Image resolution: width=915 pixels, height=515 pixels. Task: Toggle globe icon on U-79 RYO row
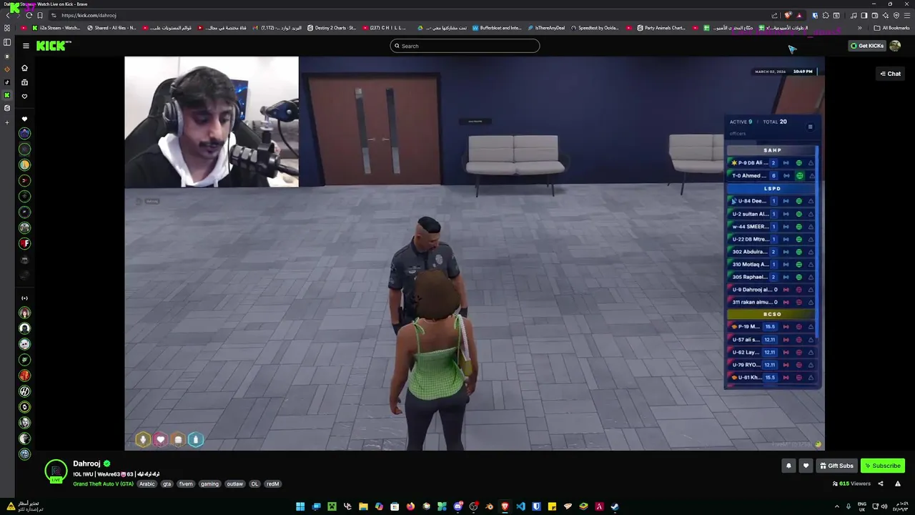click(799, 365)
